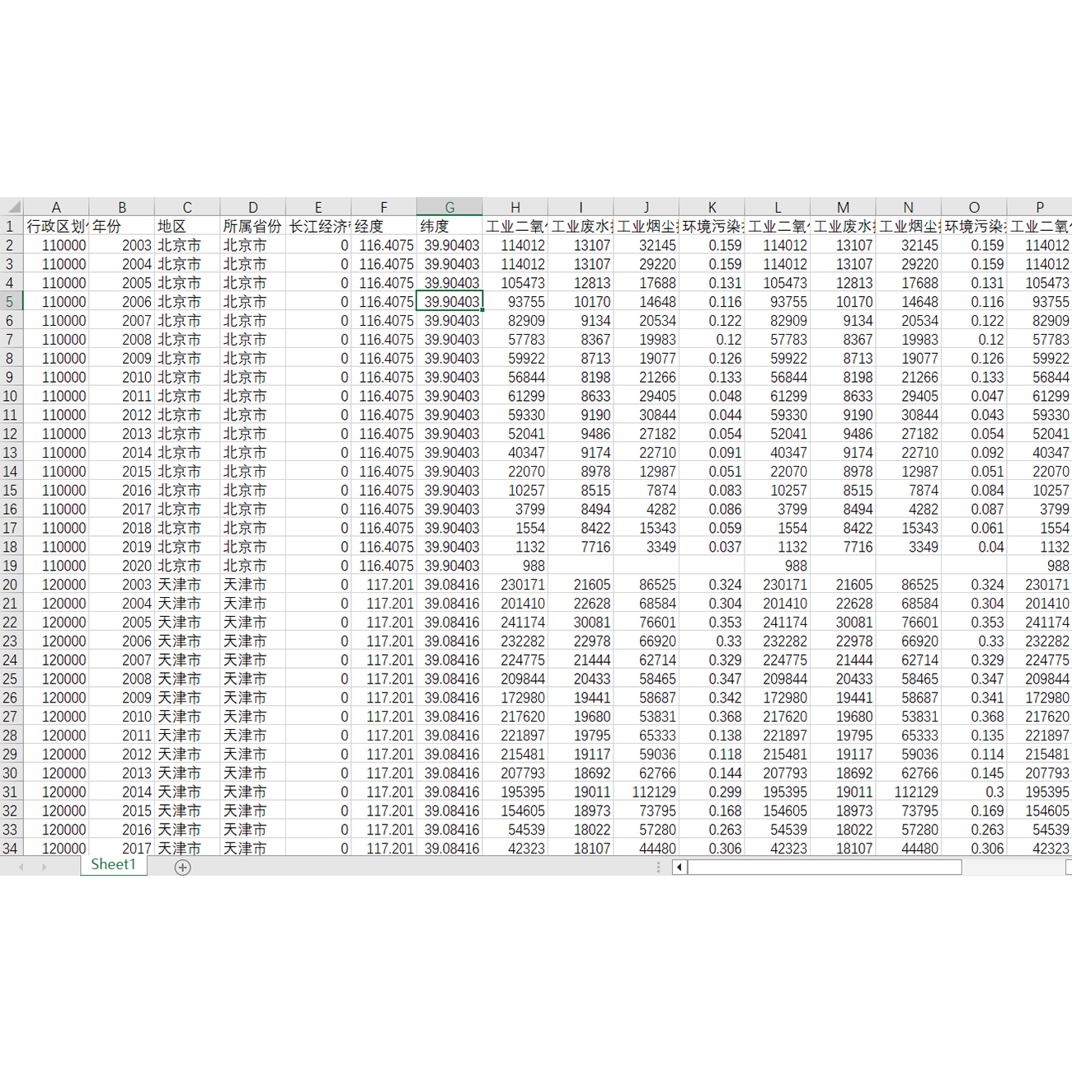Select the active cell G5 39.90403
The width and height of the screenshot is (1072, 1072).
coord(449,302)
